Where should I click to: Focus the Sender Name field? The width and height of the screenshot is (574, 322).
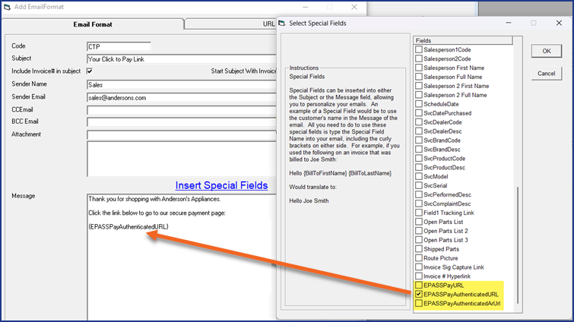[182, 85]
